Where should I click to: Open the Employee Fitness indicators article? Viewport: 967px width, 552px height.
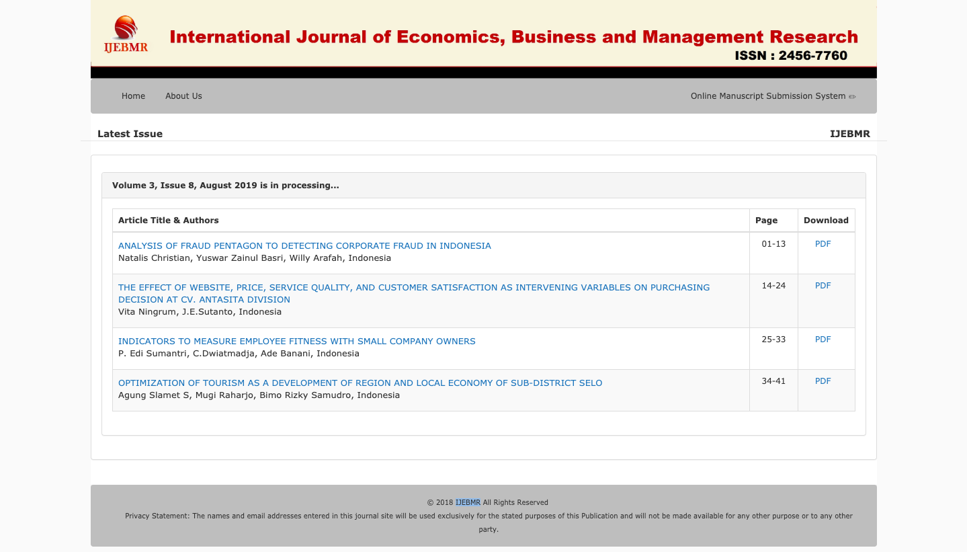pyautogui.click(x=296, y=342)
